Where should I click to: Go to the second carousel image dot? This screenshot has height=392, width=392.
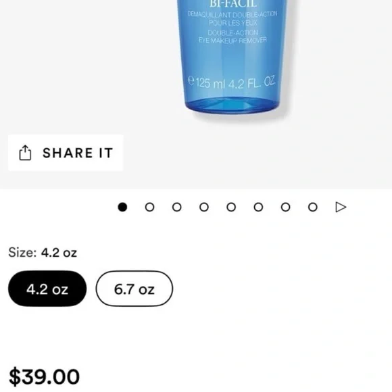tap(149, 207)
